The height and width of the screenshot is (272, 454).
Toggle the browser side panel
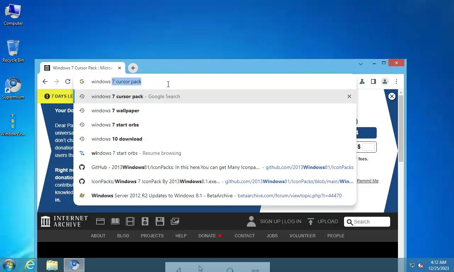pyautogui.click(x=373, y=81)
